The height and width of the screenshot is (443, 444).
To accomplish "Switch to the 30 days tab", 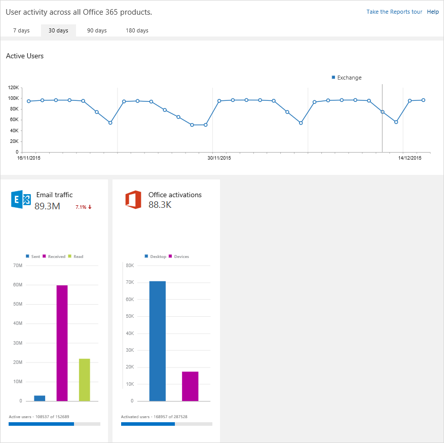I will pos(58,30).
